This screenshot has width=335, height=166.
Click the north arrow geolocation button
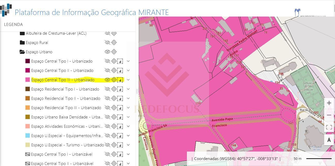pyautogui.click(x=329, y=140)
